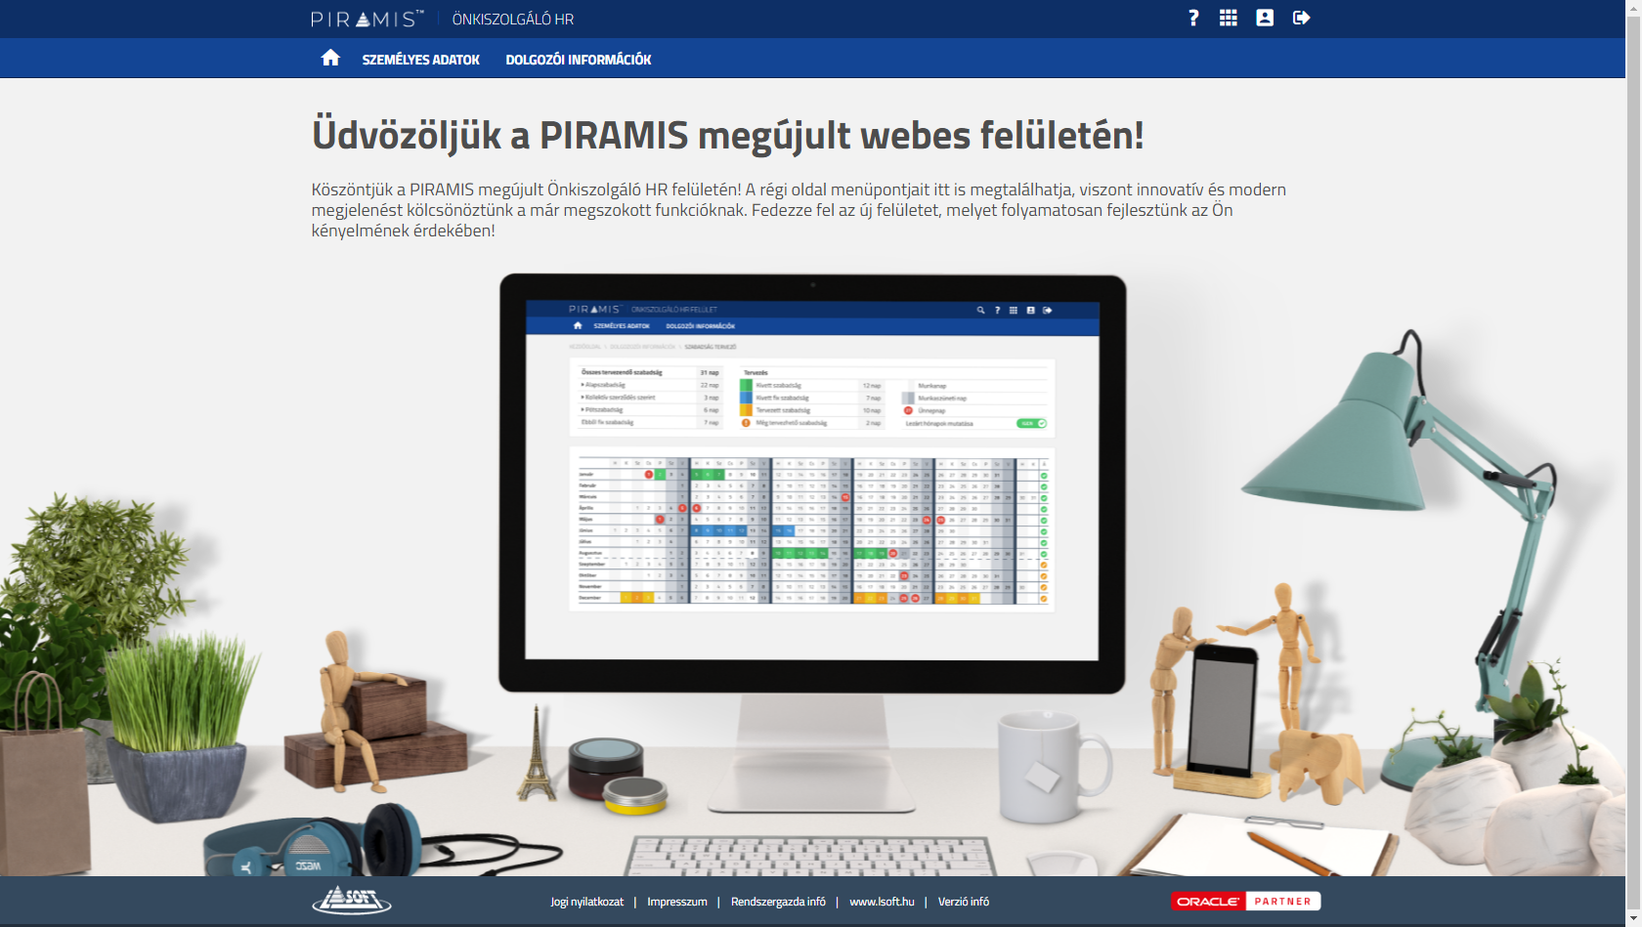1642x927 pixels.
Task: Open the Impresszum footer link
Action: pos(676,902)
